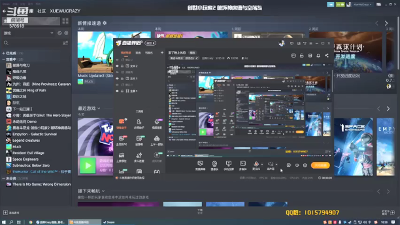The height and width of the screenshot is (225, 400).
Task: Select Space Engineers in the game list
Action: 25,159
